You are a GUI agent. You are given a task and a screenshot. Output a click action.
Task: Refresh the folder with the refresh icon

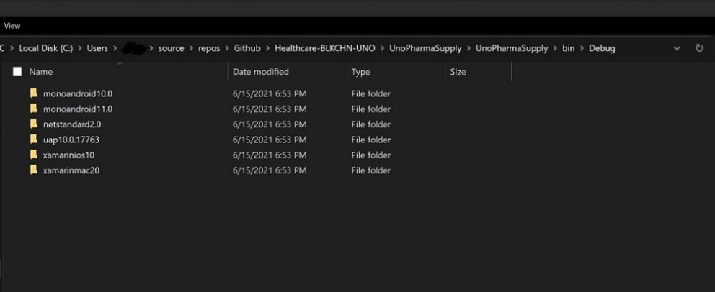pos(699,47)
